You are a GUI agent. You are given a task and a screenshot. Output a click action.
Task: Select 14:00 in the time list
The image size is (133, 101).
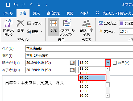(92, 78)
